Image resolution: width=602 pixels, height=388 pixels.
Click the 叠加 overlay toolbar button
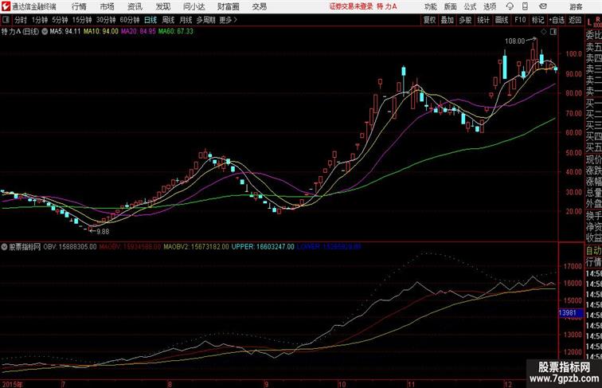point(448,20)
